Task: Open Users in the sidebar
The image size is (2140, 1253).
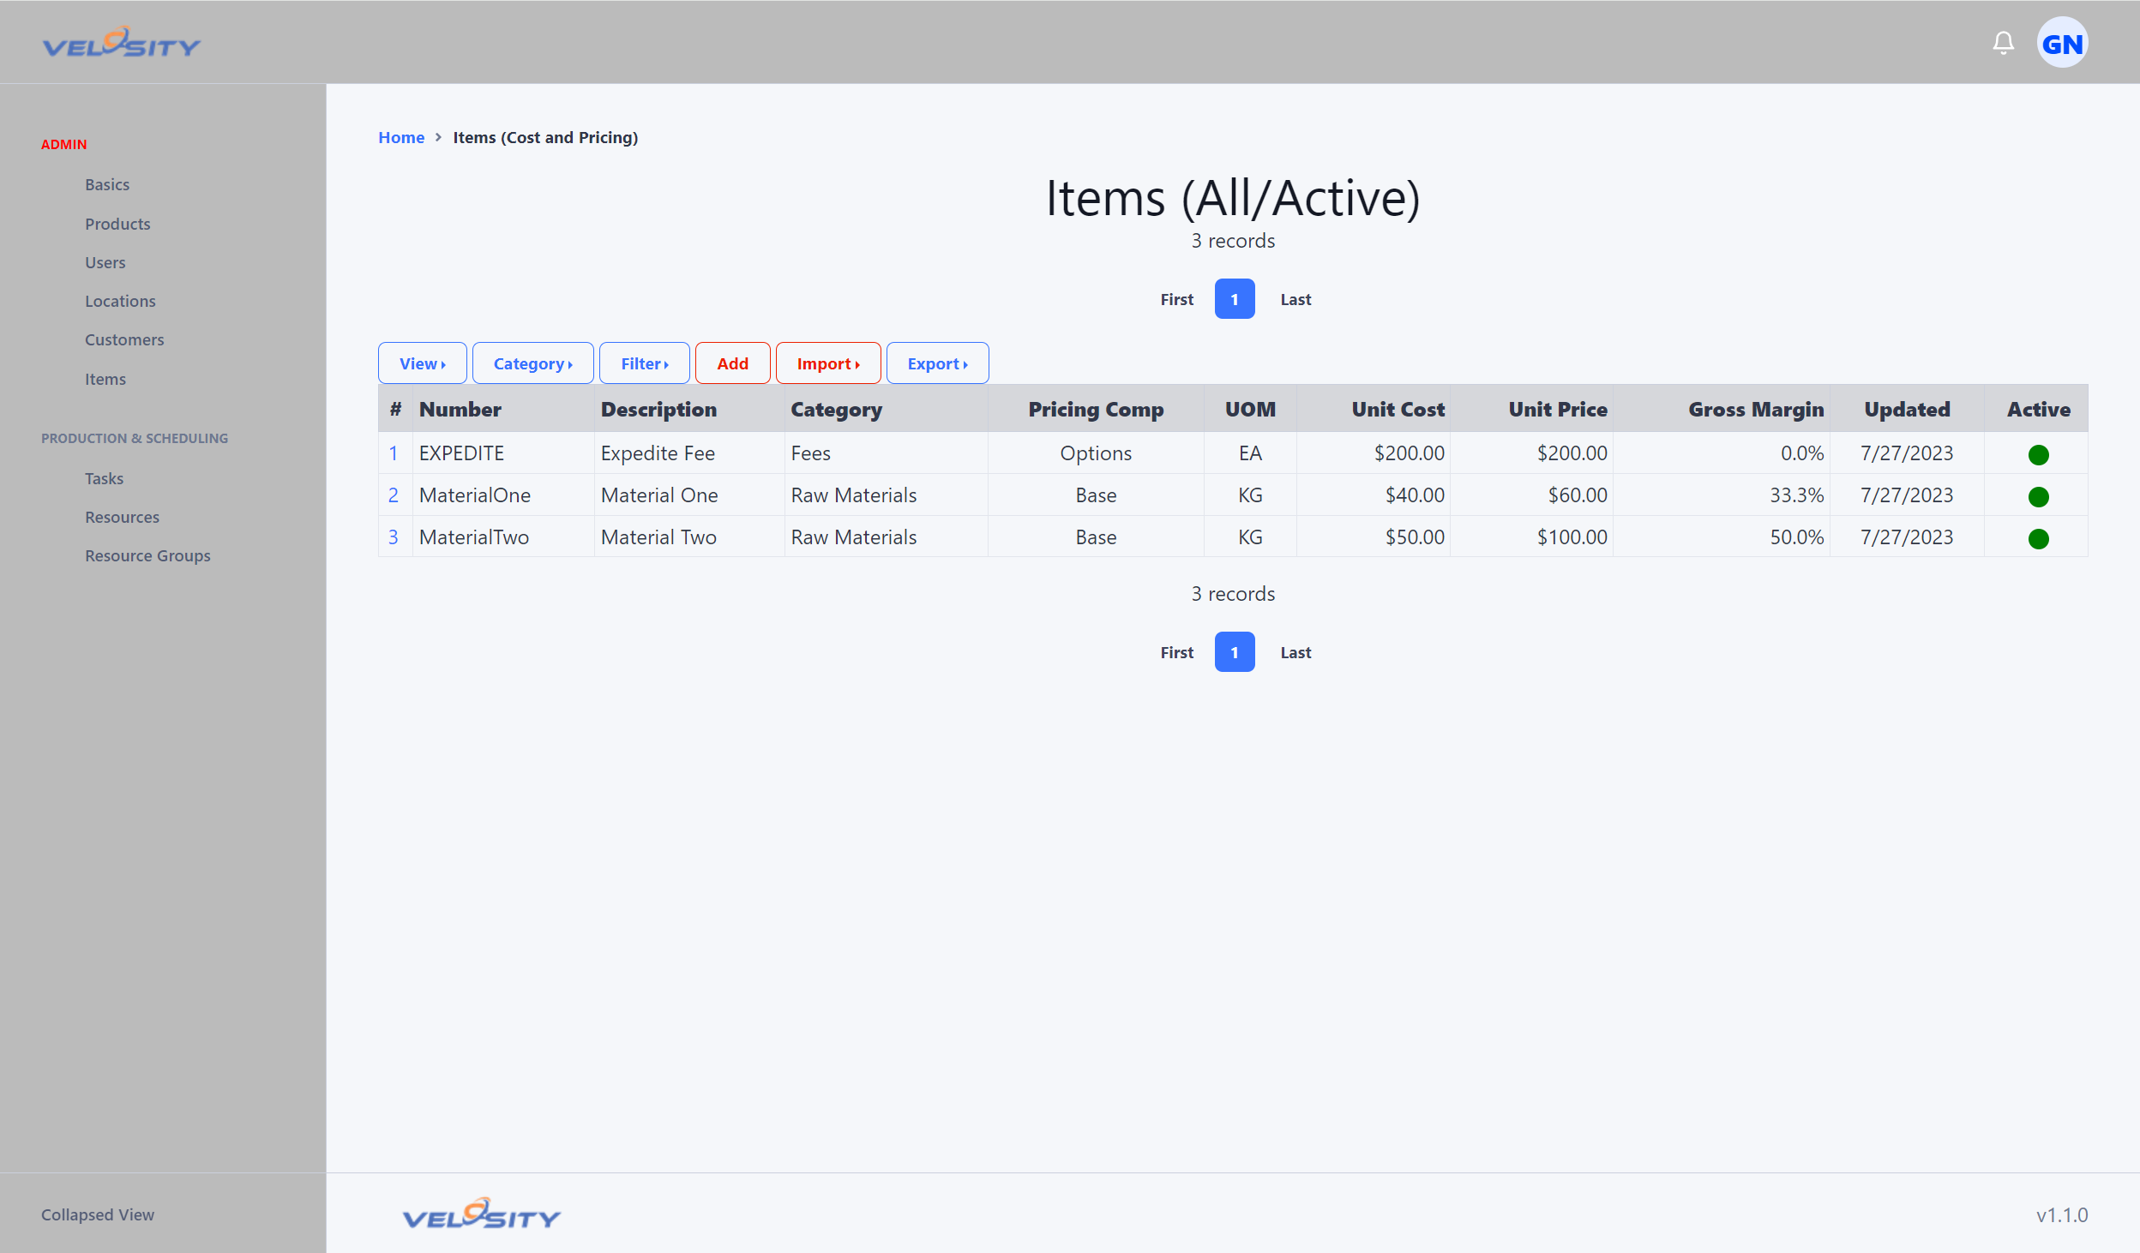Action: (105, 262)
